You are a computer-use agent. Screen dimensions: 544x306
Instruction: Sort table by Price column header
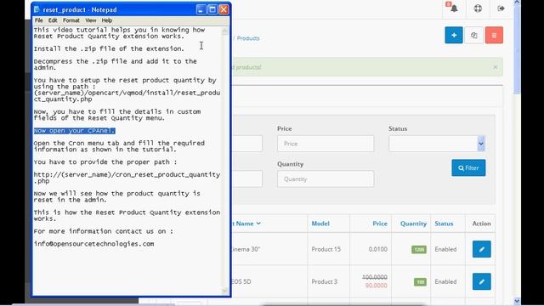(380, 224)
